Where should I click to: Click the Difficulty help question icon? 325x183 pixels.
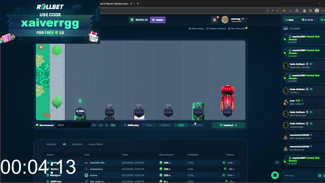click(x=125, y=125)
